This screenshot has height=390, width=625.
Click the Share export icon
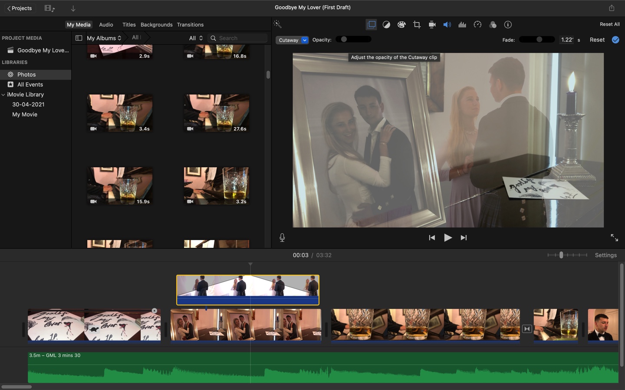pyautogui.click(x=612, y=8)
